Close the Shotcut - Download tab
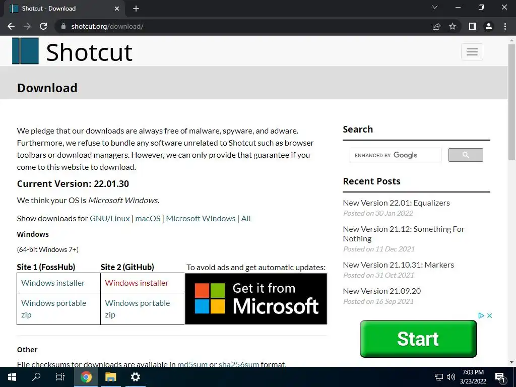 point(117,9)
